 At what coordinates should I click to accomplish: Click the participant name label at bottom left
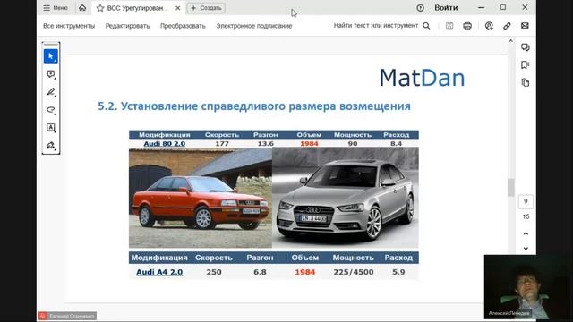[x=68, y=316]
